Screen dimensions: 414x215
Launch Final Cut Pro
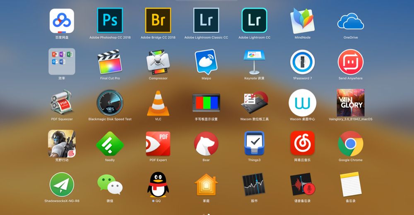110,62
